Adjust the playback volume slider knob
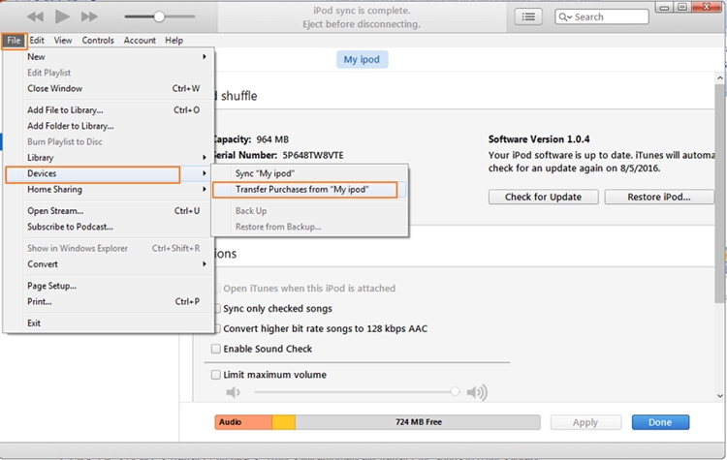727x460 pixels. [x=159, y=16]
